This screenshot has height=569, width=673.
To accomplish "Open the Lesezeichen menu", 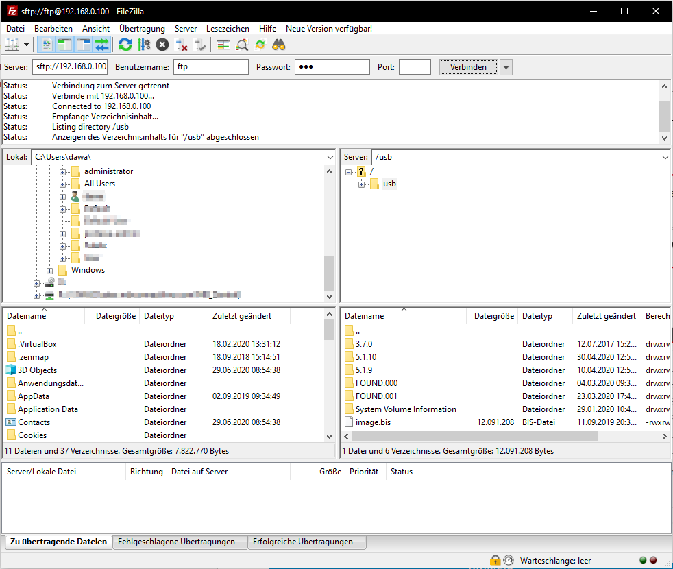I will click(x=228, y=29).
